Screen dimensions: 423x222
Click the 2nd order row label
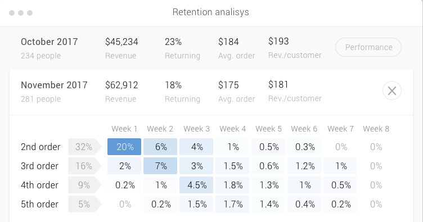click(x=40, y=147)
